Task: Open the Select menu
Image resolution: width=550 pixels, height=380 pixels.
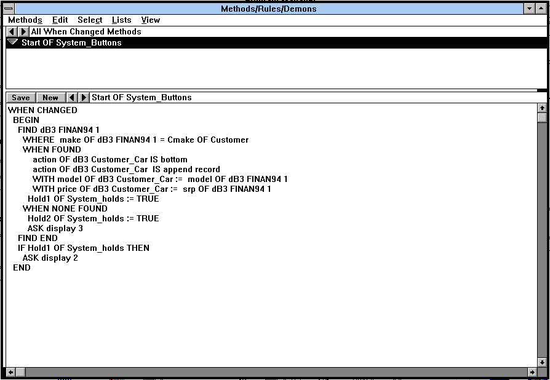Action: 90,20
